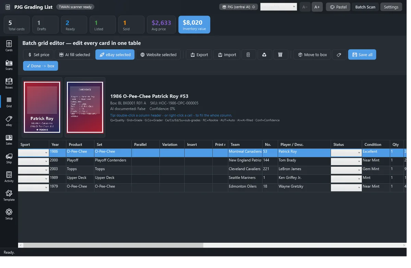Open the Sales sidebar section

click(9, 140)
